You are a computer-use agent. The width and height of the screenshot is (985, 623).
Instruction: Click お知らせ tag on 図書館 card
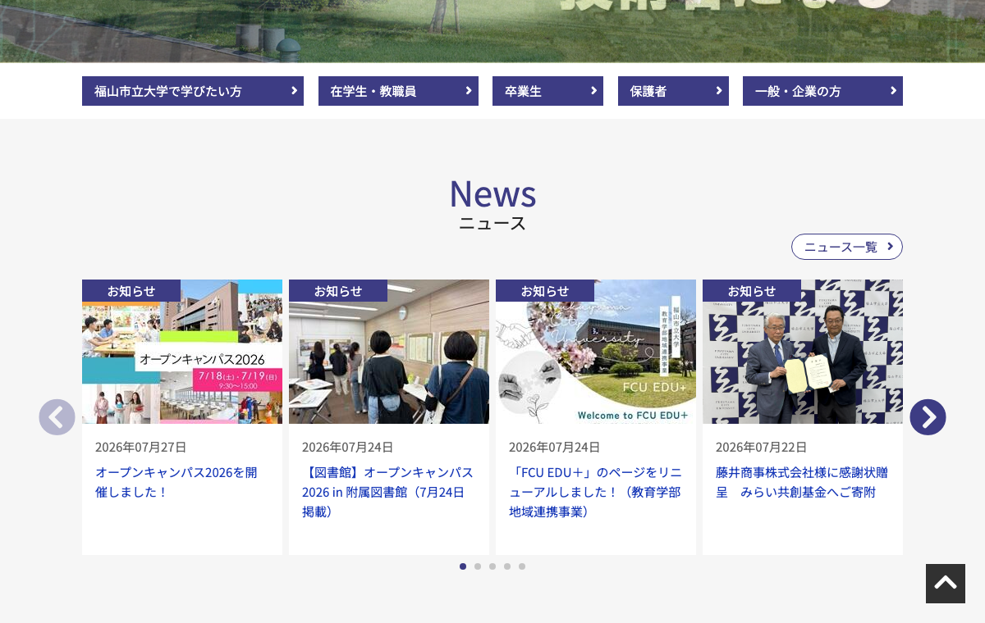[338, 290]
